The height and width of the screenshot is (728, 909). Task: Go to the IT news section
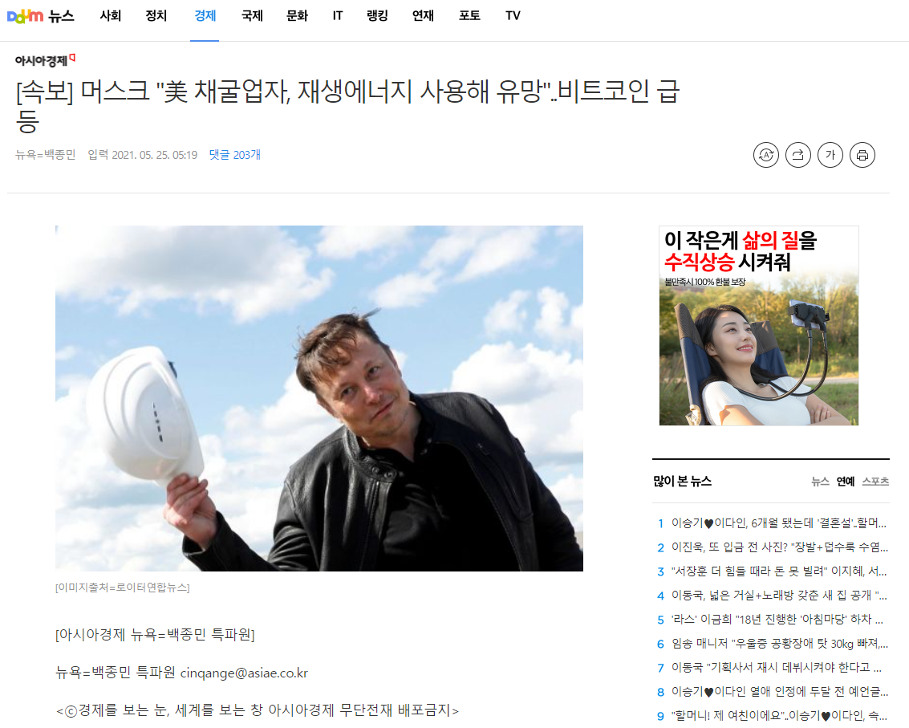[x=338, y=16]
